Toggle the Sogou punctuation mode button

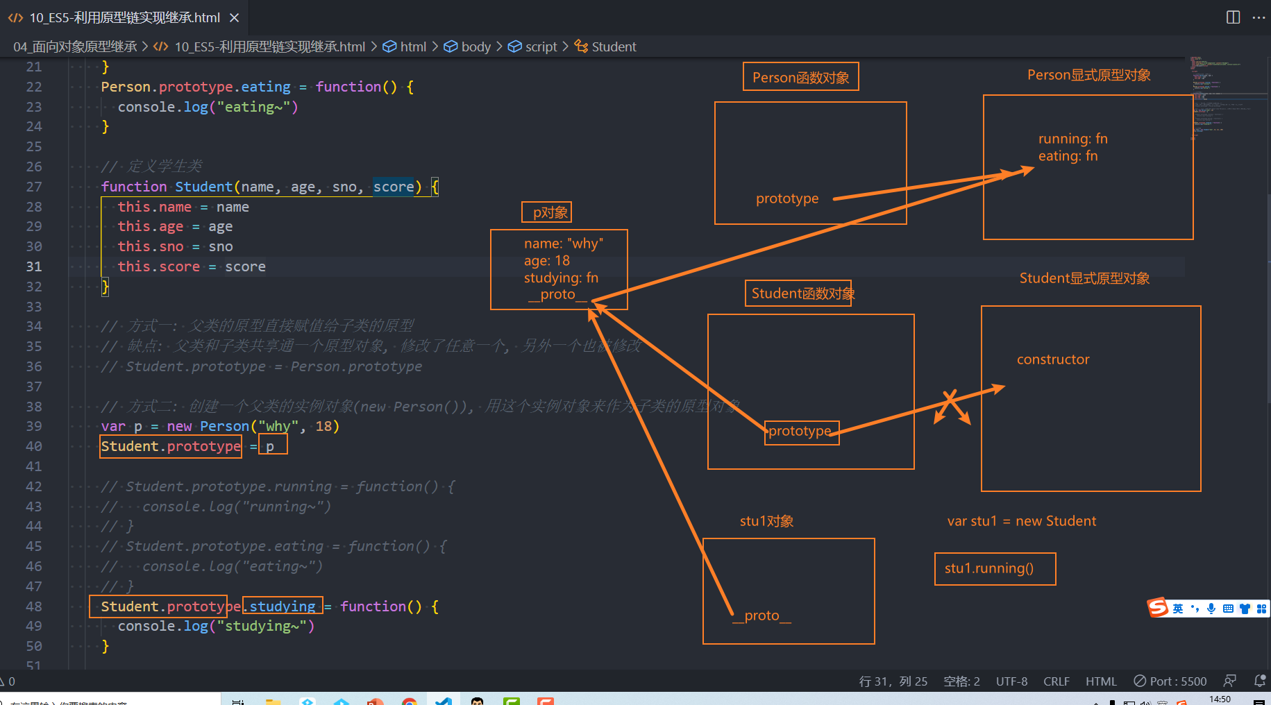pyautogui.click(x=1195, y=609)
